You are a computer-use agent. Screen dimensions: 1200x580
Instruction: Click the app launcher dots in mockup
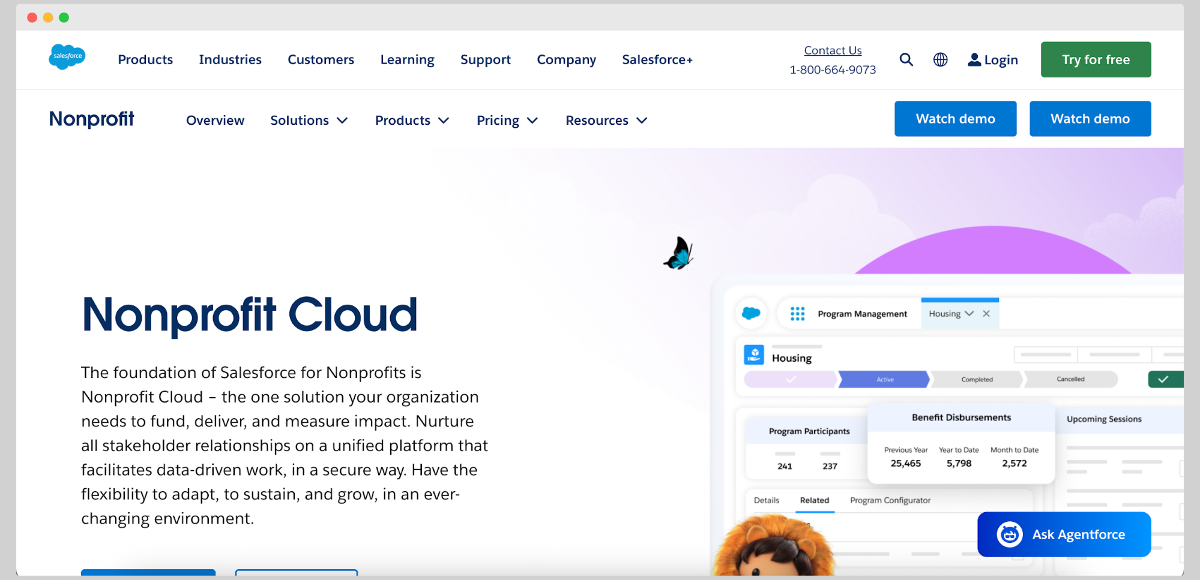point(797,314)
